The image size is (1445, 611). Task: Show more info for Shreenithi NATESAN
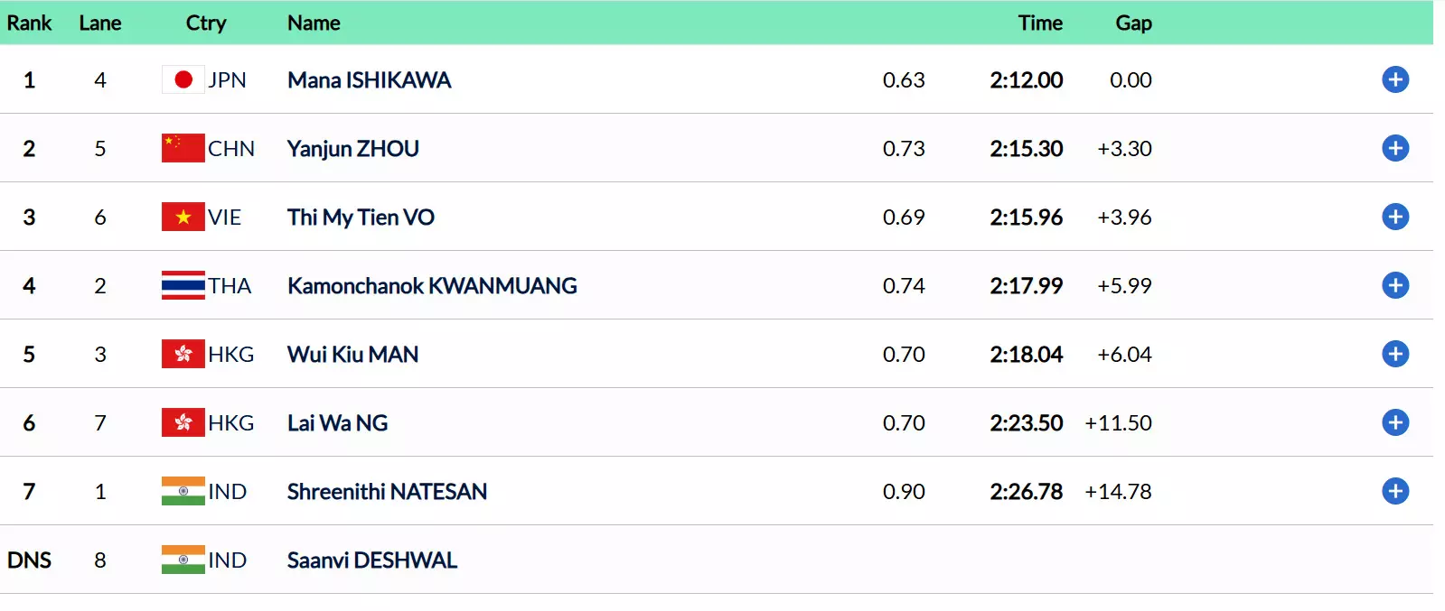click(x=1394, y=491)
